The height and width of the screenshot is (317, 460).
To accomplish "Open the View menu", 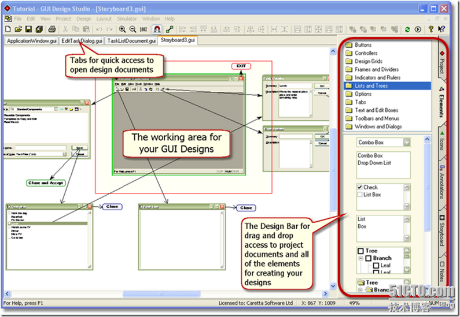I will pyautogui.click(x=46, y=18).
